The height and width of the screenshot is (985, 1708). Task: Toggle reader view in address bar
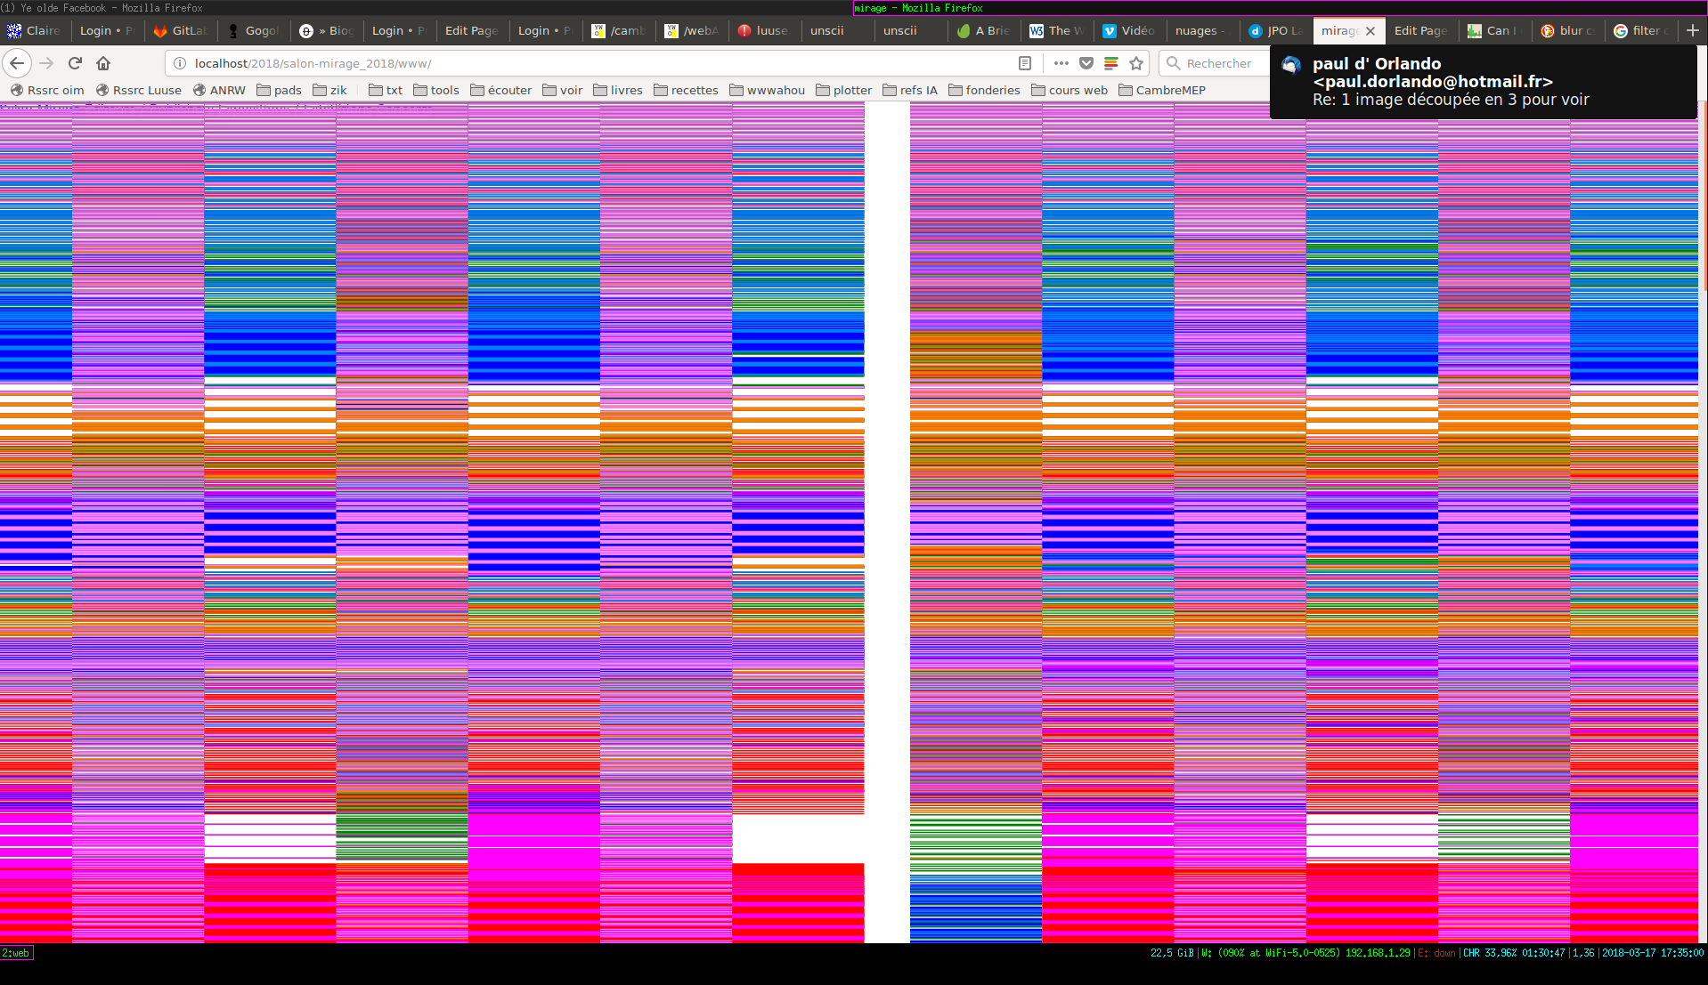pyautogui.click(x=1025, y=63)
